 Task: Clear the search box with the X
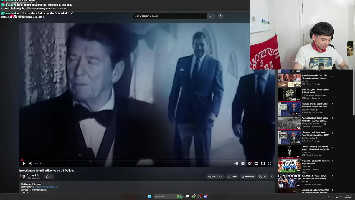coord(205,16)
